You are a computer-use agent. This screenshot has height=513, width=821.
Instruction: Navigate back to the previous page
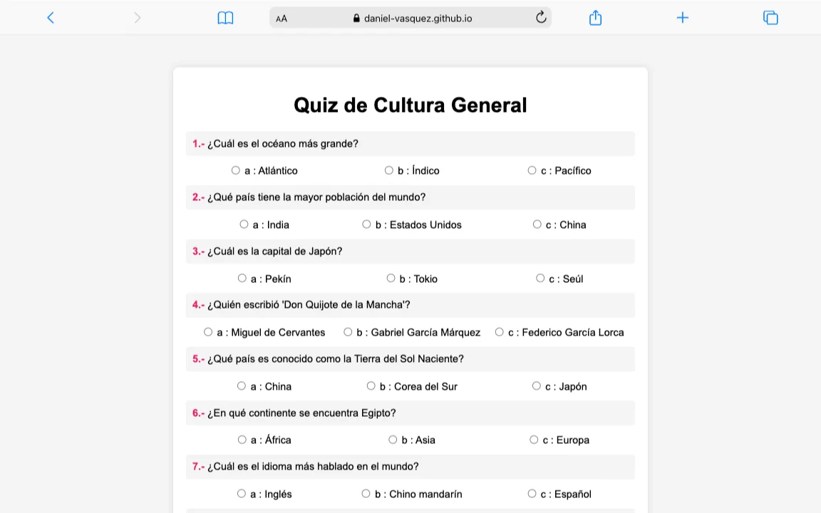[x=51, y=17]
